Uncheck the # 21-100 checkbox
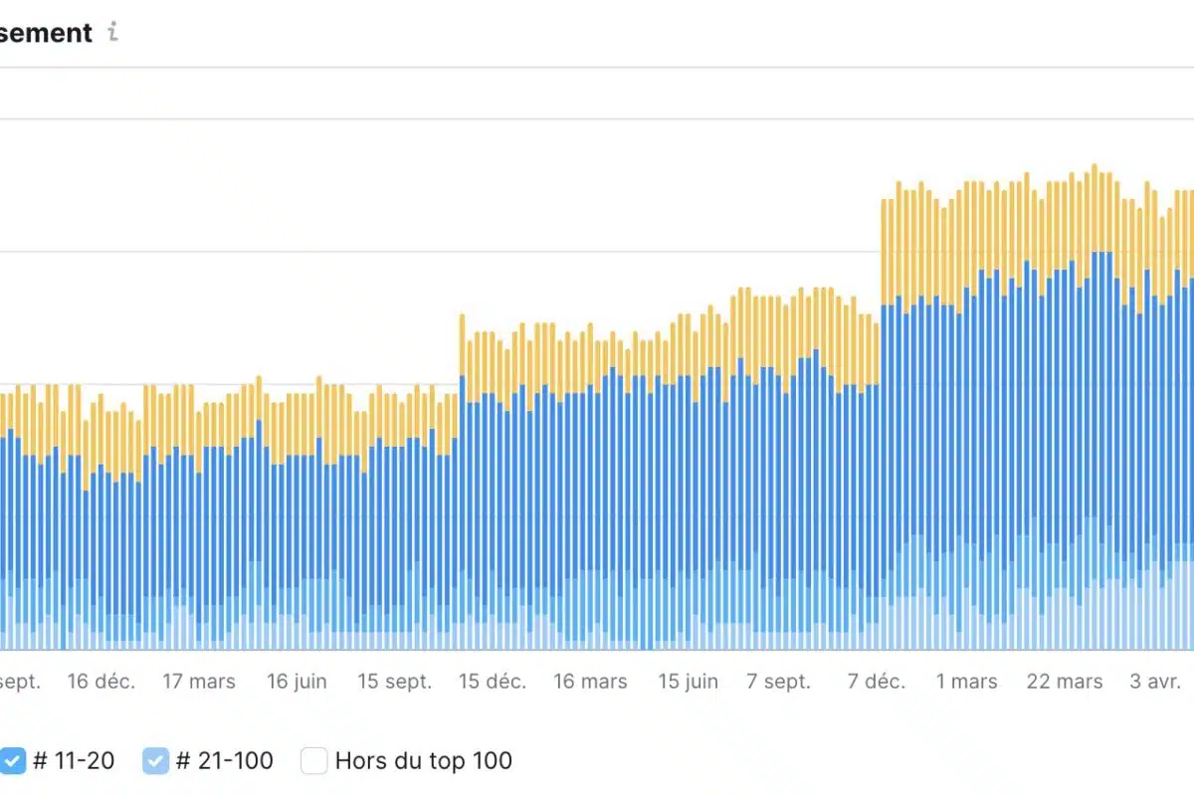 [155, 761]
